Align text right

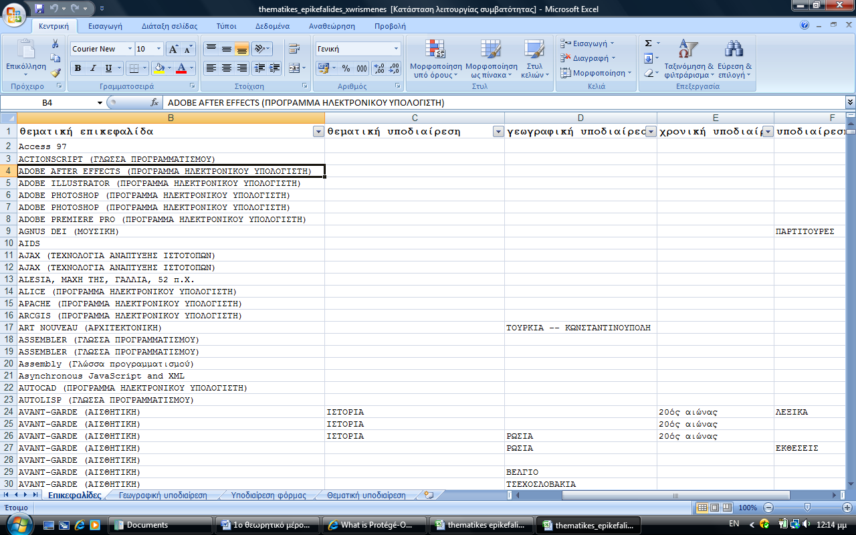click(242, 68)
